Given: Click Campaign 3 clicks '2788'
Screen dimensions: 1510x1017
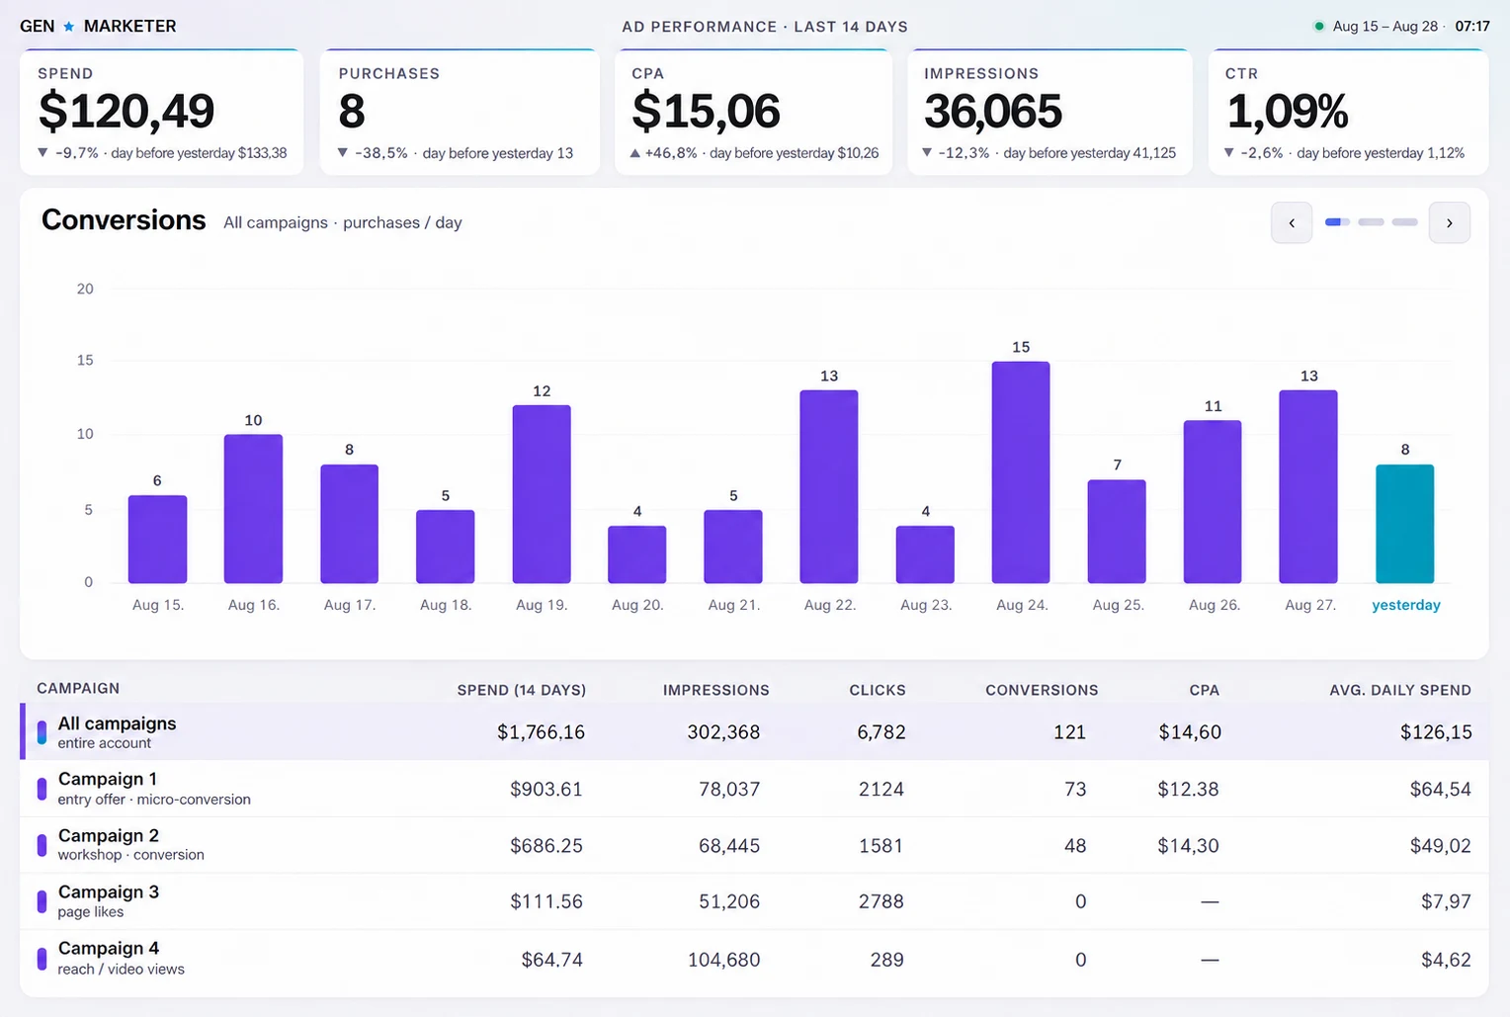Looking at the screenshot, I should pos(881,901).
